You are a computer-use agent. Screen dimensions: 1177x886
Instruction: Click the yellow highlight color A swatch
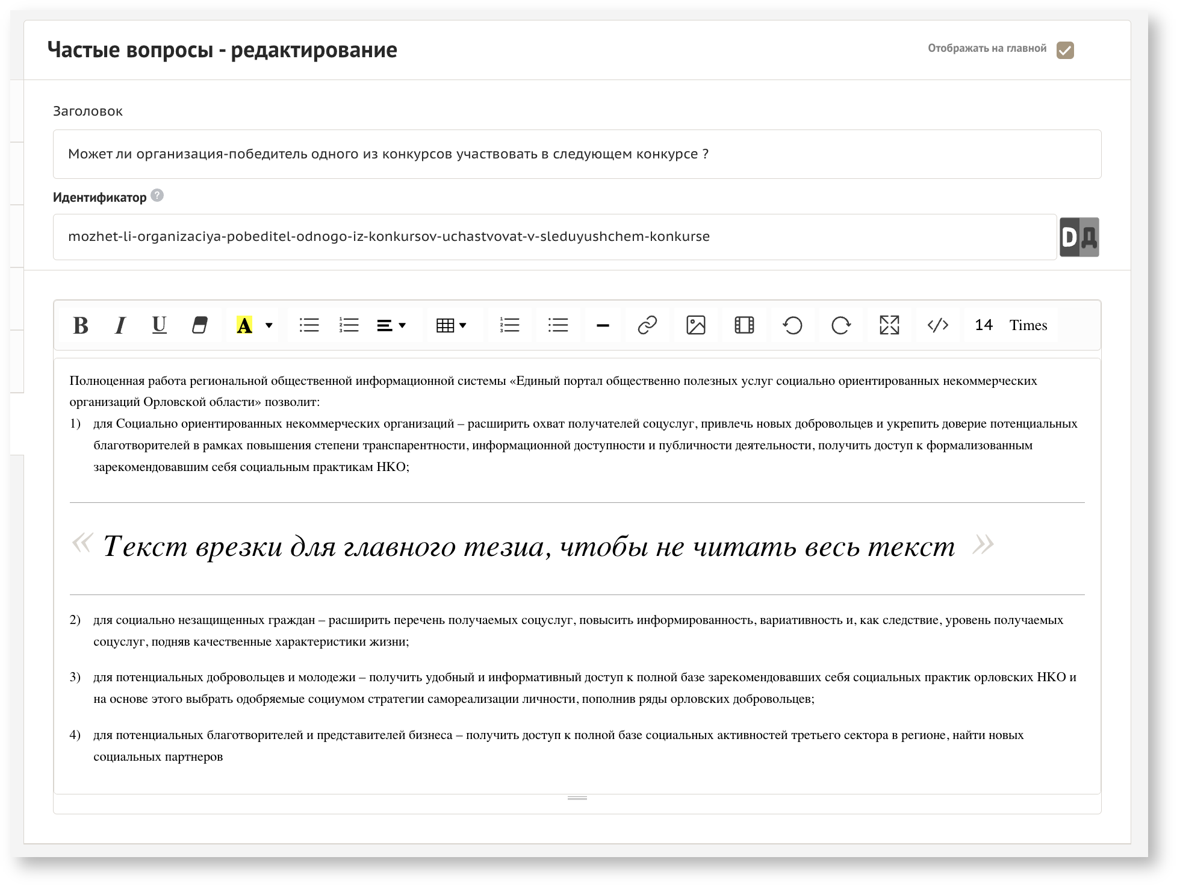coord(244,325)
